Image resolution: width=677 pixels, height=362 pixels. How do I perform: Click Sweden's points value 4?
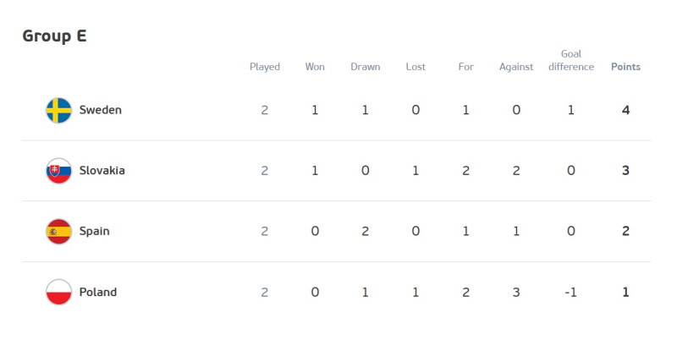click(625, 110)
